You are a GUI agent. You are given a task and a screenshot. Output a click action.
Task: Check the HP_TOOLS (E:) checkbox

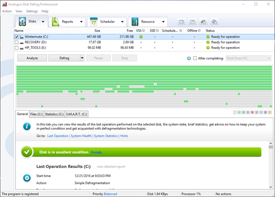pyautogui.click(x=16, y=47)
